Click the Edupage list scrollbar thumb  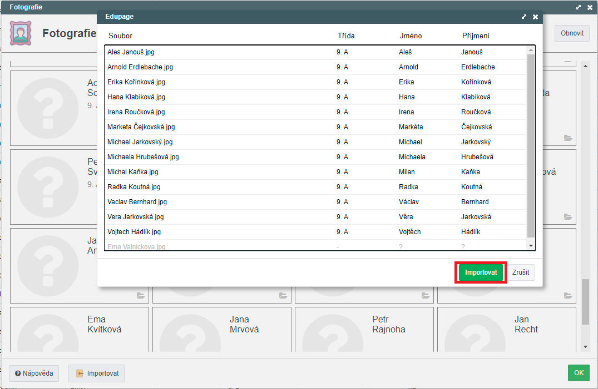pyautogui.click(x=531, y=146)
